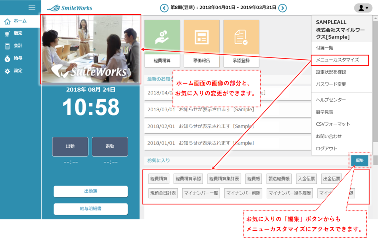Click the SuiteWorks home banner image
Screen dimensions: 378x238
point(91,49)
